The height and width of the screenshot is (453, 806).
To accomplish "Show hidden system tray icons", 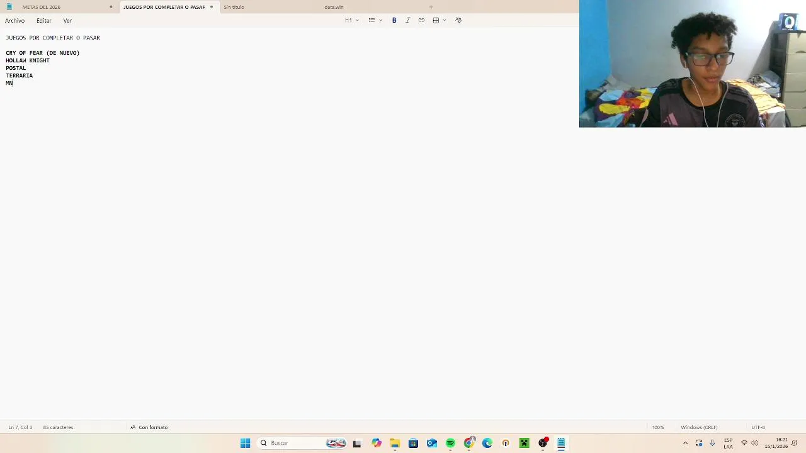I will 686,443.
